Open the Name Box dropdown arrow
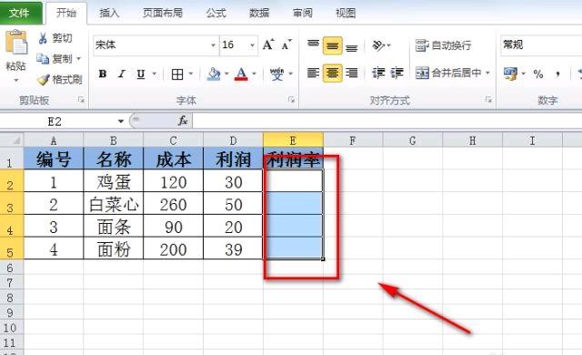 [121, 121]
